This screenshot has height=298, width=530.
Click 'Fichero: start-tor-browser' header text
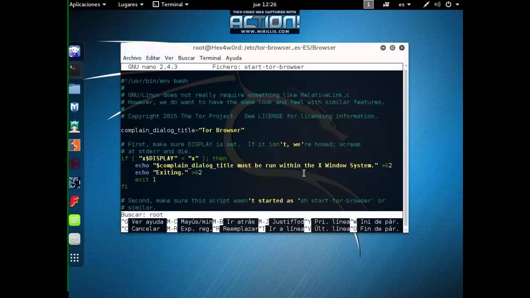pyautogui.click(x=258, y=67)
